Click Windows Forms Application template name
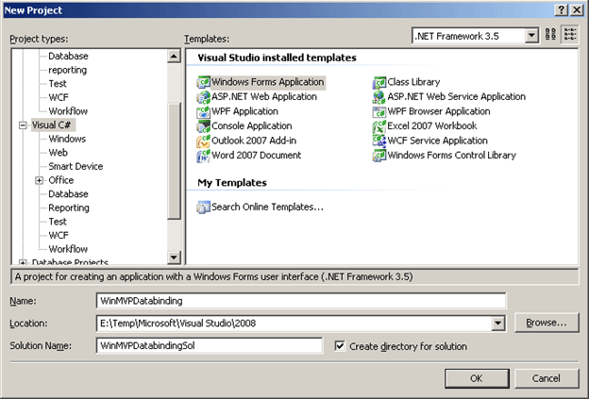 [x=267, y=82]
